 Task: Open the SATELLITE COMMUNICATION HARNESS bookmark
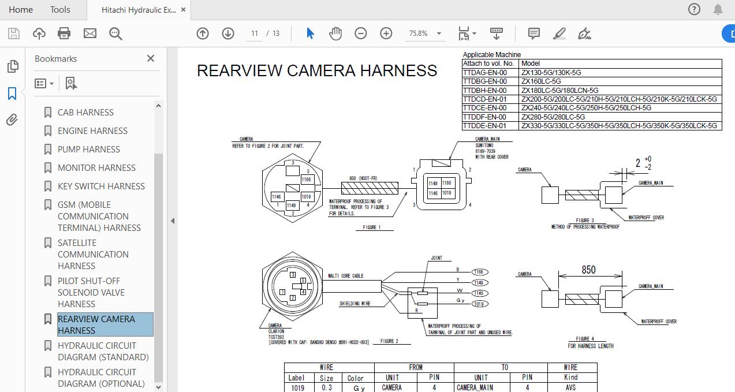(93, 254)
